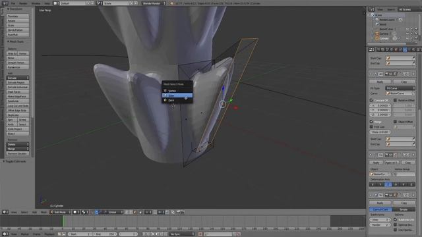Image resolution: width=422 pixels, height=237 pixels.
Task: Click the screen layout browse icon
Action: (55, 3)
